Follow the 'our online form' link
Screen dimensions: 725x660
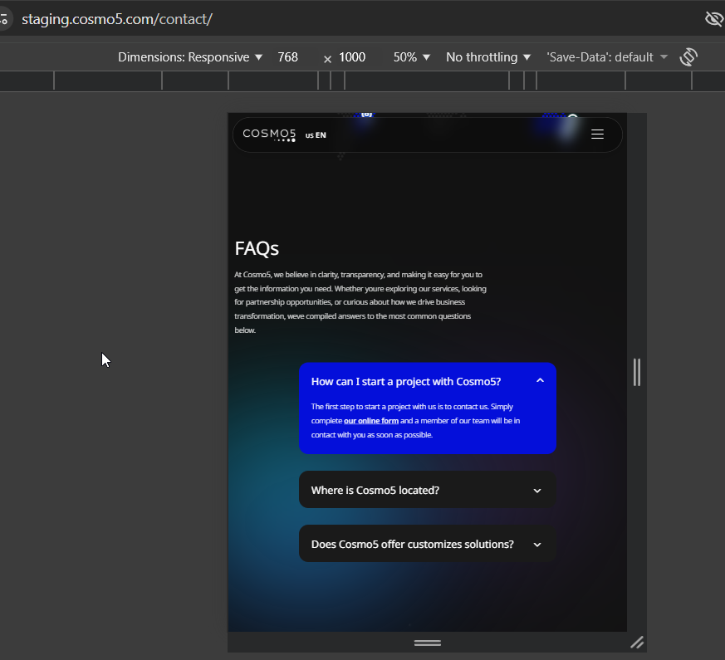click(371, 421)
